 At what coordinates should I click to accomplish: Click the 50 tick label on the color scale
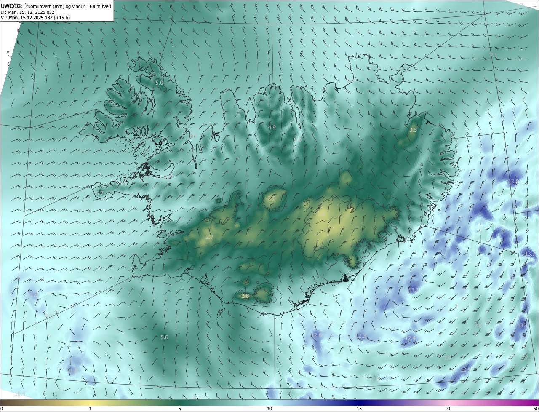[x=536, y=409]
